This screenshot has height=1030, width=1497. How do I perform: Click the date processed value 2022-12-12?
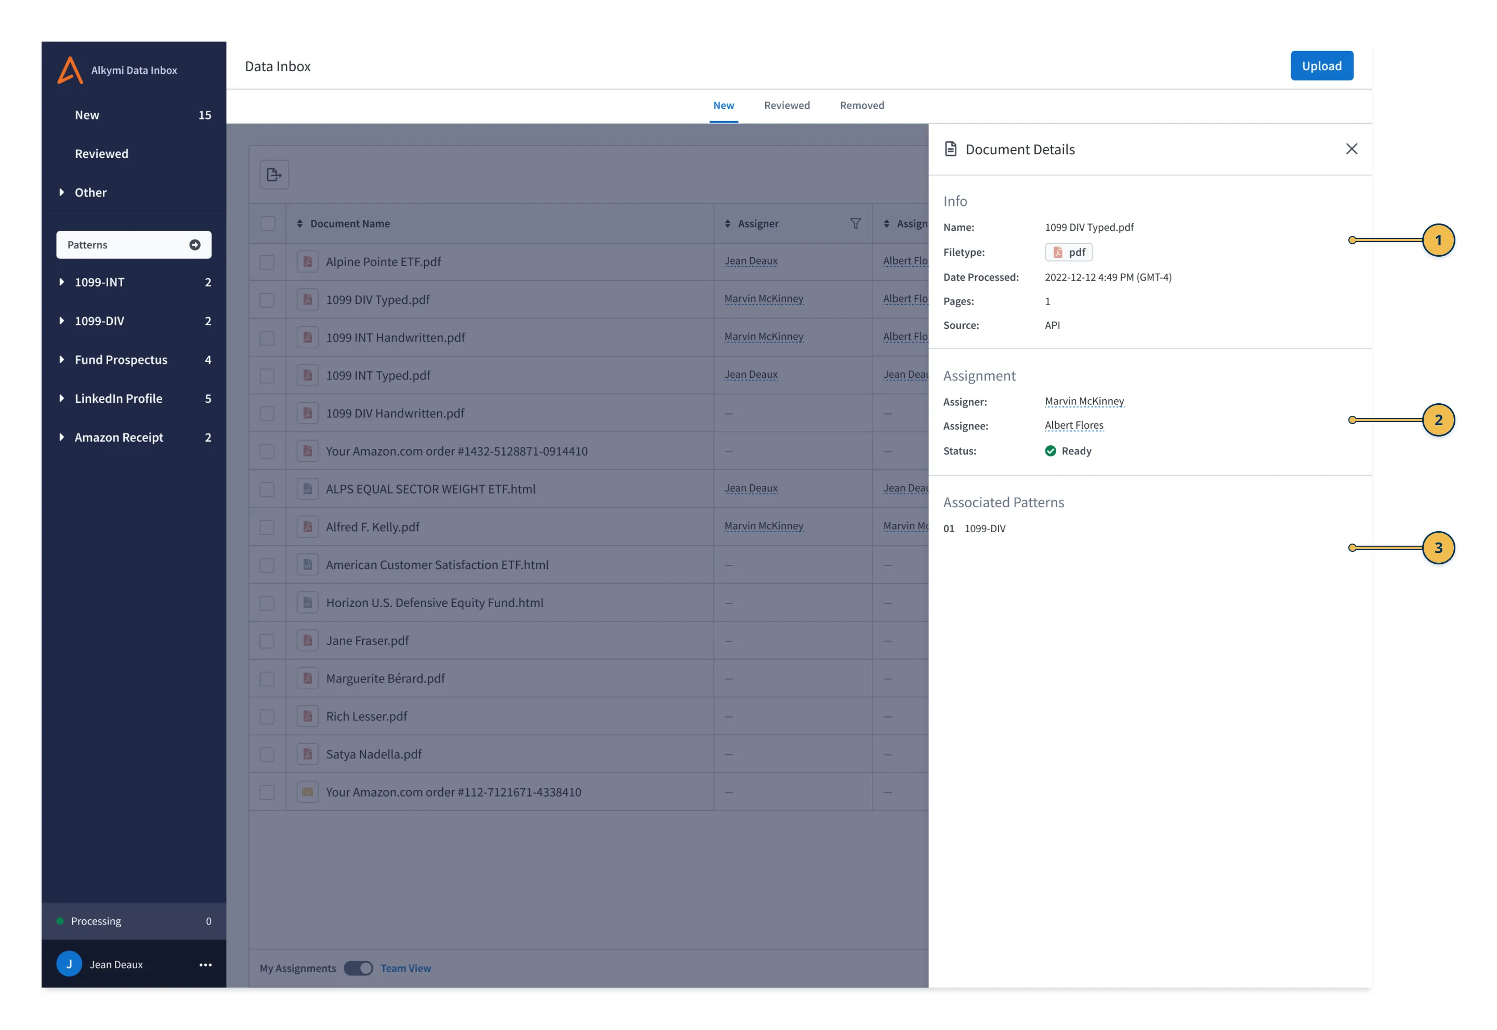pos(1108,277)
